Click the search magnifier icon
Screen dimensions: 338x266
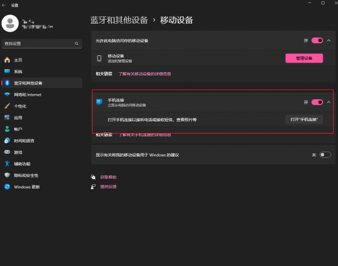77,43
